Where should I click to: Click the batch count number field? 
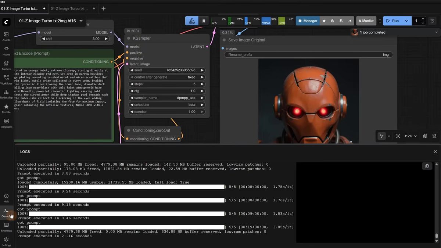coord(416,21)
